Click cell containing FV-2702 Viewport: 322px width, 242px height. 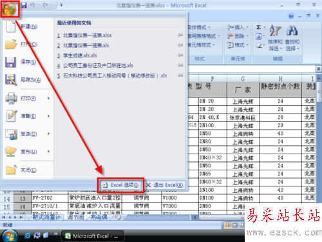(50, 198)
